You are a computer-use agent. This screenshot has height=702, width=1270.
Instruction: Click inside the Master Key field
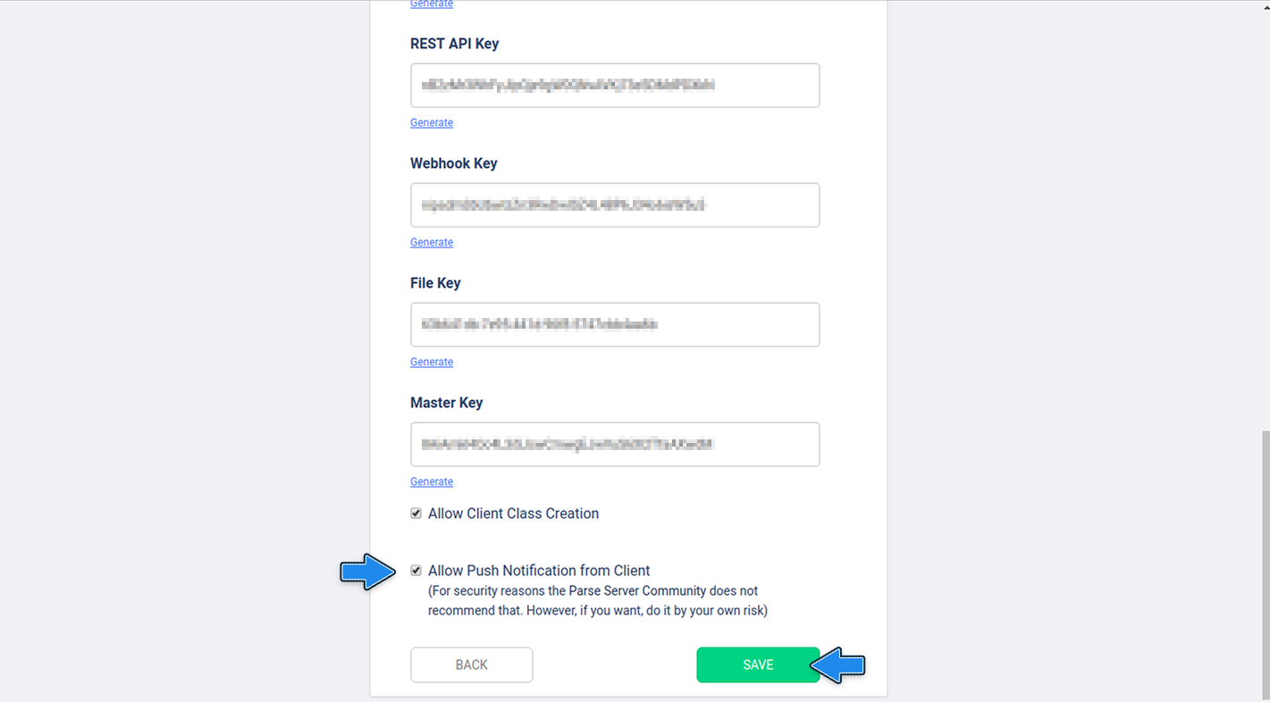coord(615,444)
